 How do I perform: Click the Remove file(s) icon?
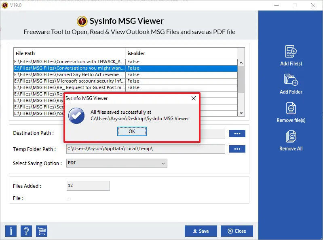(291, 108)
